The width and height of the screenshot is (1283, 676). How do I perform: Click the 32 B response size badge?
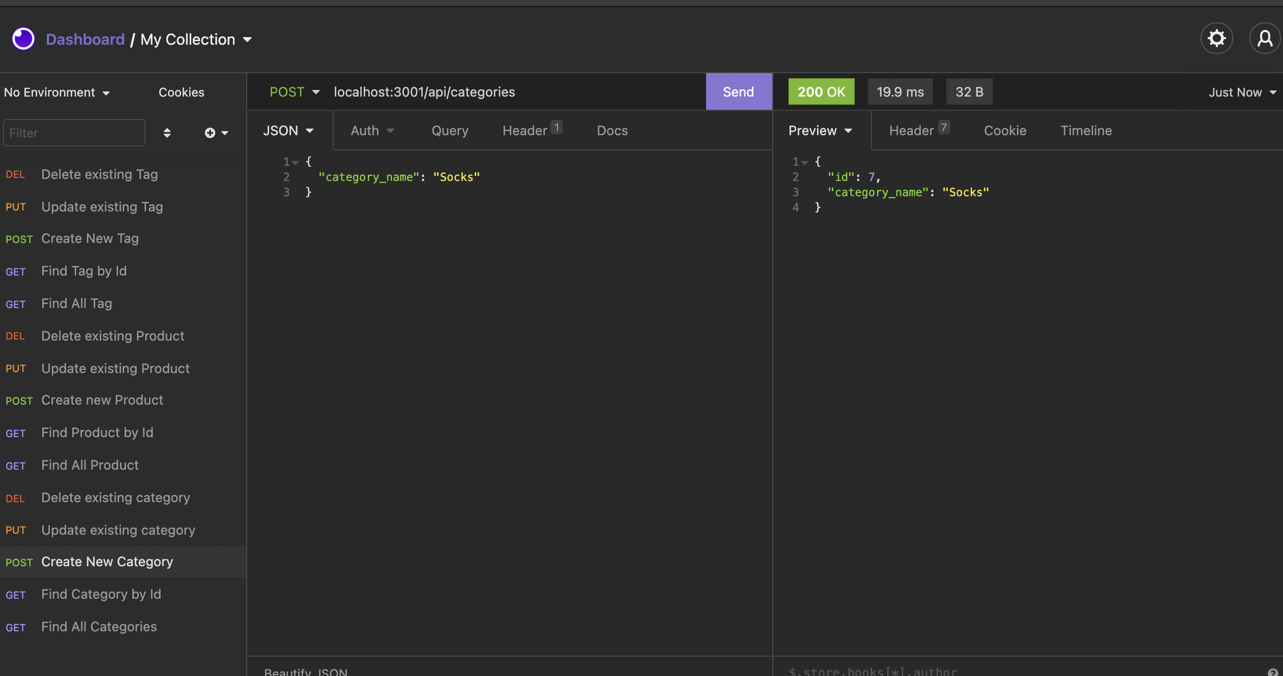969,91
